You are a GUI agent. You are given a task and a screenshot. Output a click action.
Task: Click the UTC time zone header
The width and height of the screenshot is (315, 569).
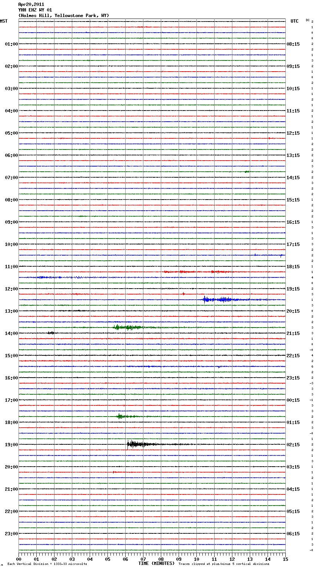coord(294,21)
